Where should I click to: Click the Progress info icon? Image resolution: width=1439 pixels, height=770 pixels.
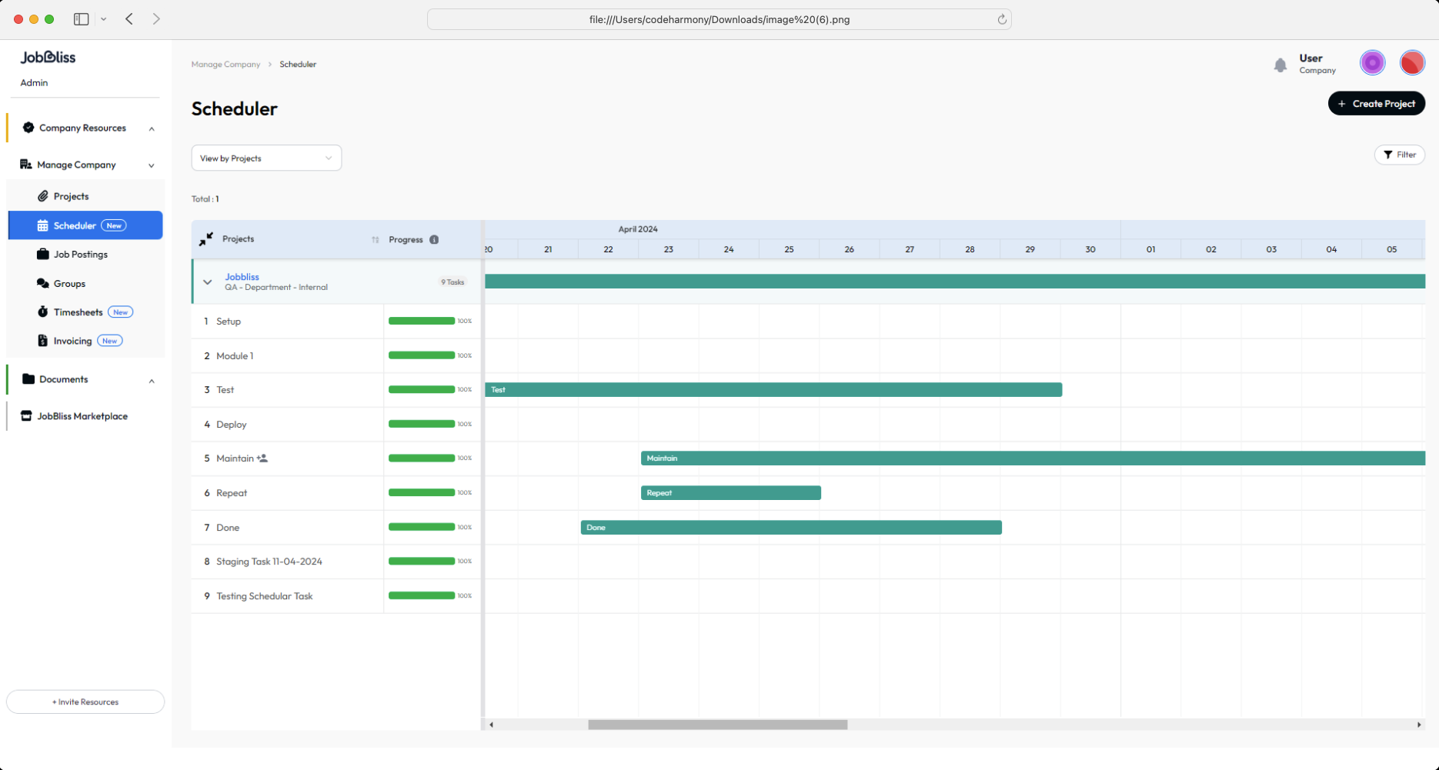(x=434, y=239)
